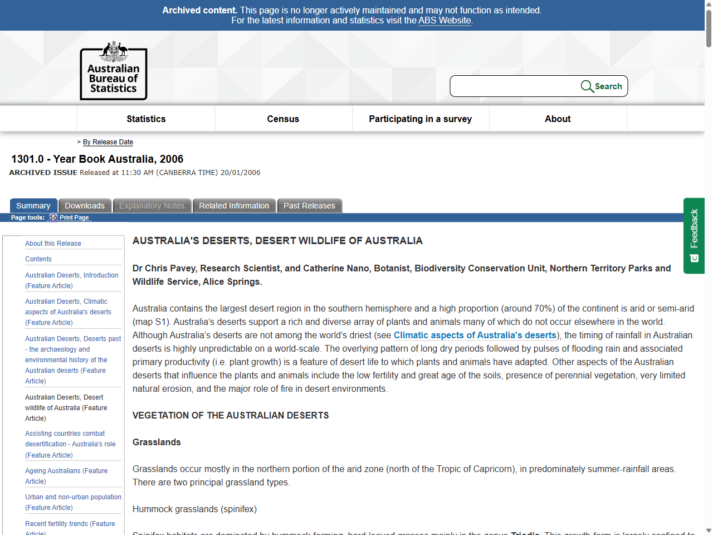The width and height of the screenshot is (713, 535).
Task: Click Participating in a survey
Action: pyautogui.click(x=420, y=119)
